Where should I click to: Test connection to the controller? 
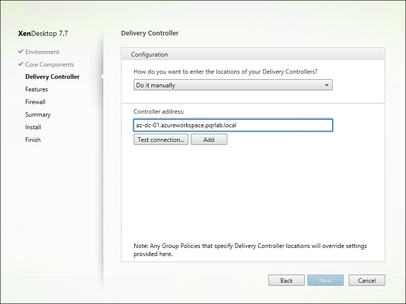[161, 139]
